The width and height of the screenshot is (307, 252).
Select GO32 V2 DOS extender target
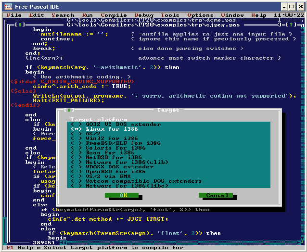click(77, 124)
